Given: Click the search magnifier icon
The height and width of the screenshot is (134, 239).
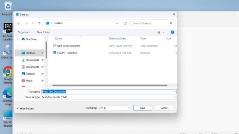Looking at the screenshot, I should tap(171, 23).
